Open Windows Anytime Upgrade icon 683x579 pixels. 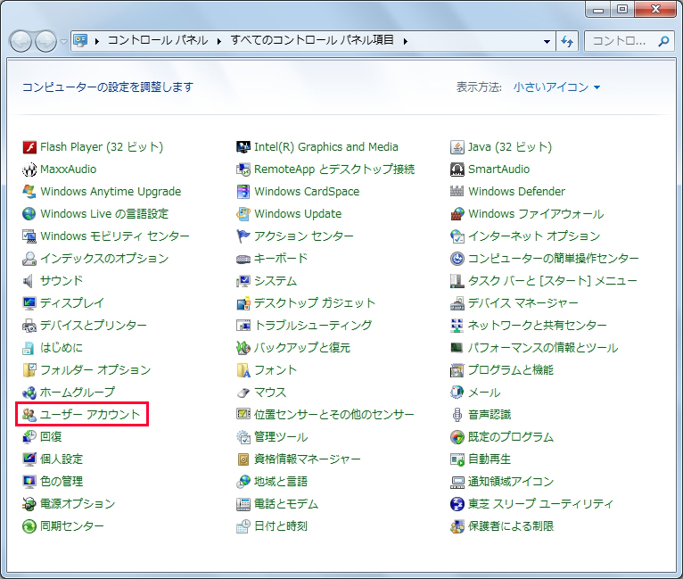click(29, 192)
